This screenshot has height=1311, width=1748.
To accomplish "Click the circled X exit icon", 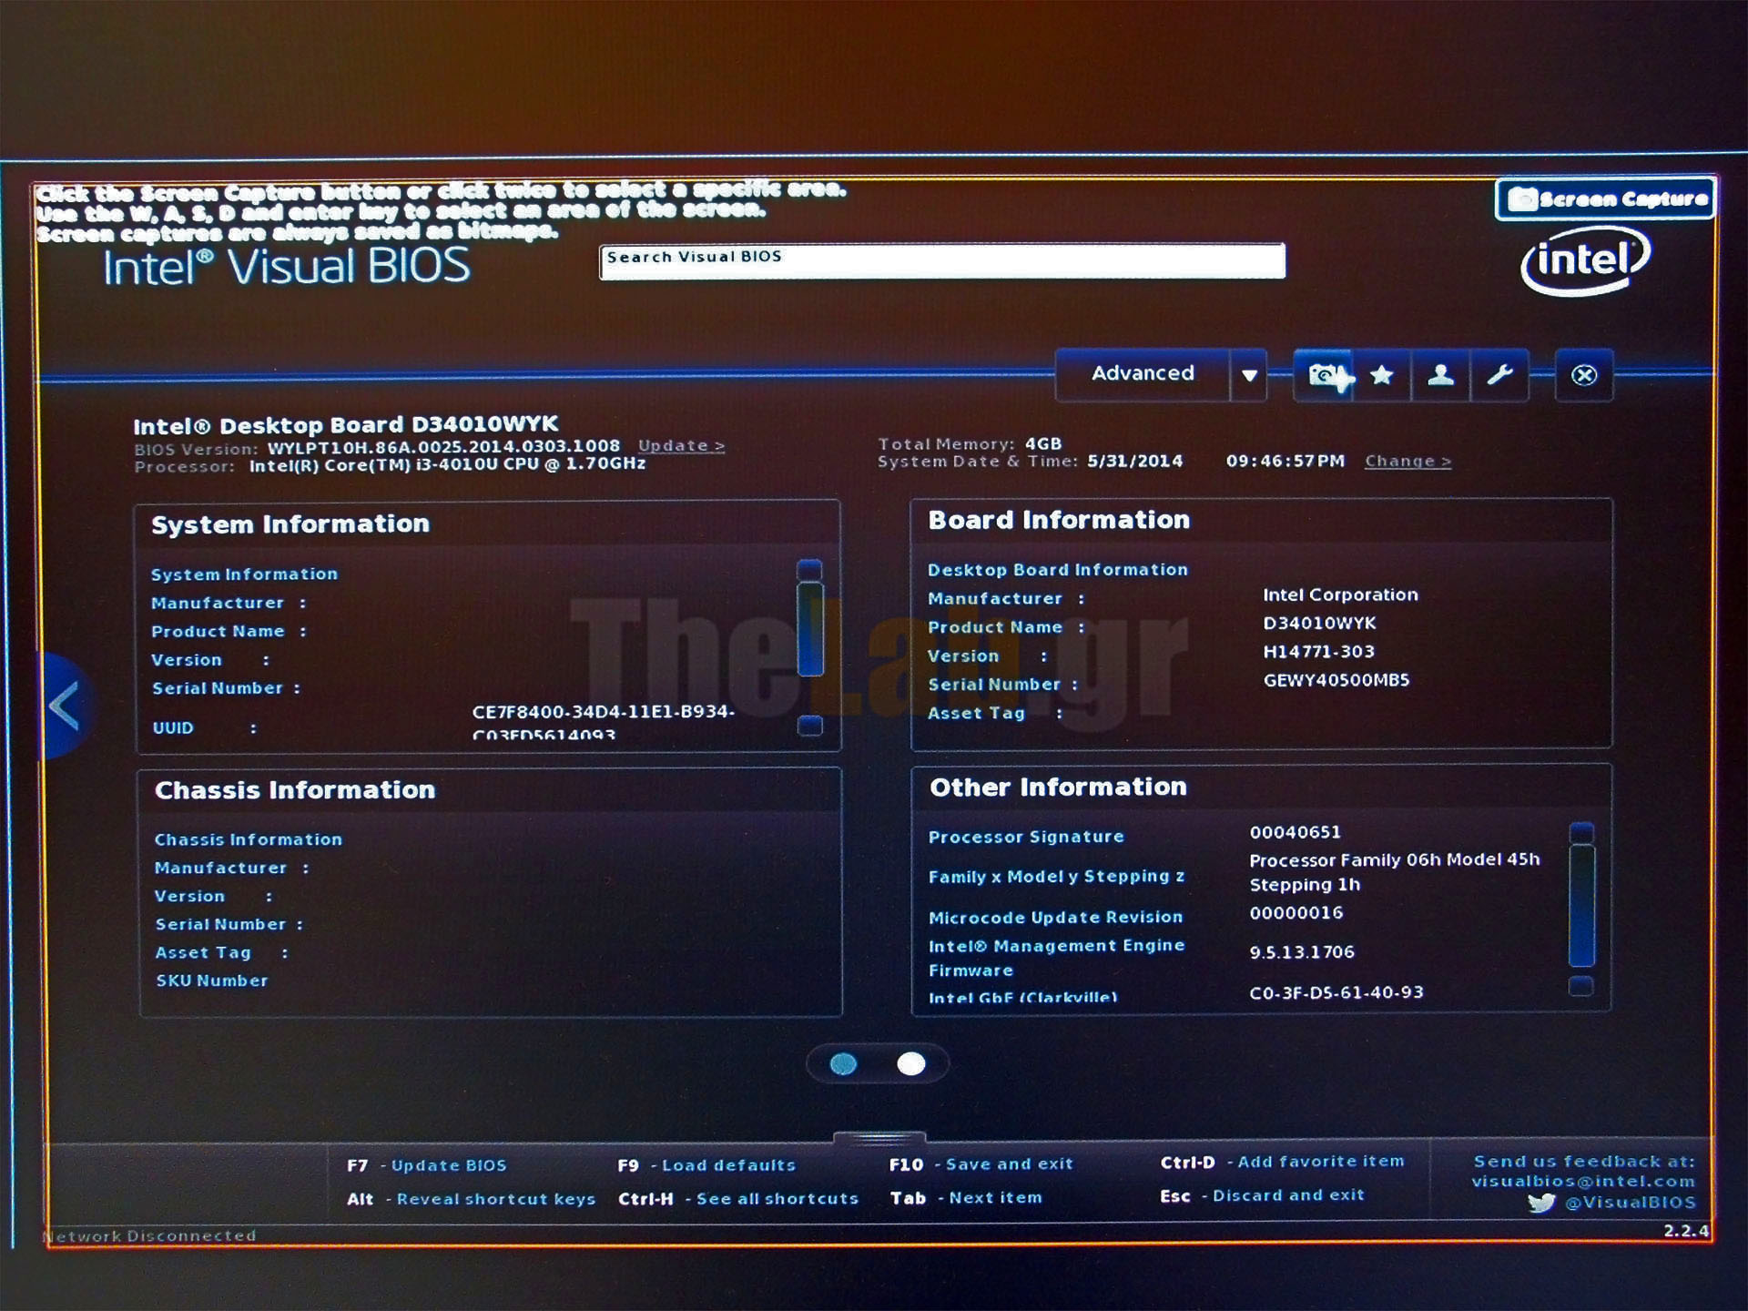I will tap(1584, 375).
